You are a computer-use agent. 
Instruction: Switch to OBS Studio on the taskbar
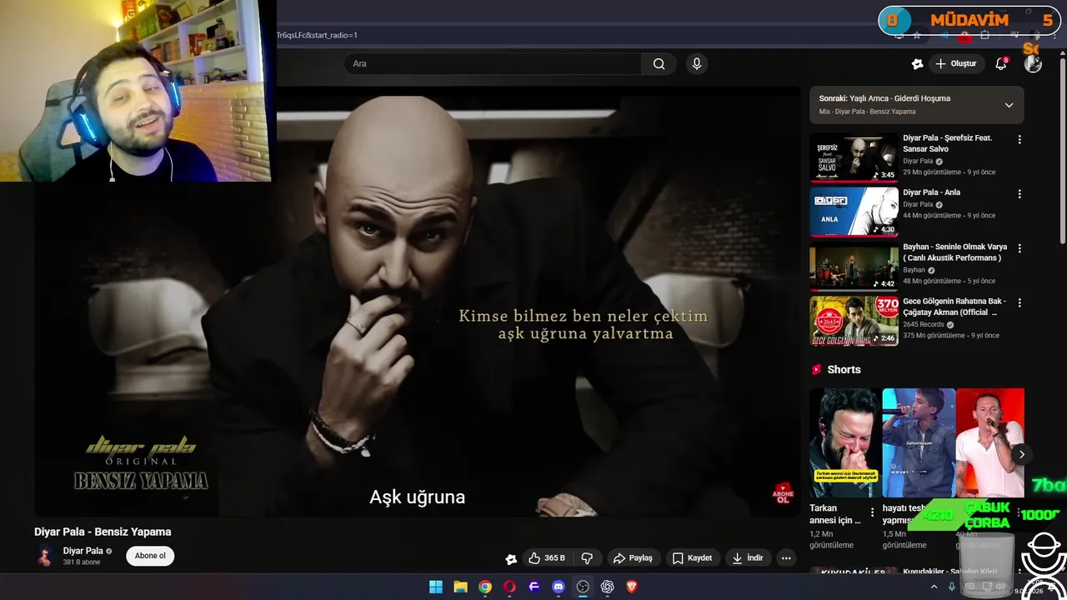tap(583, 587)
